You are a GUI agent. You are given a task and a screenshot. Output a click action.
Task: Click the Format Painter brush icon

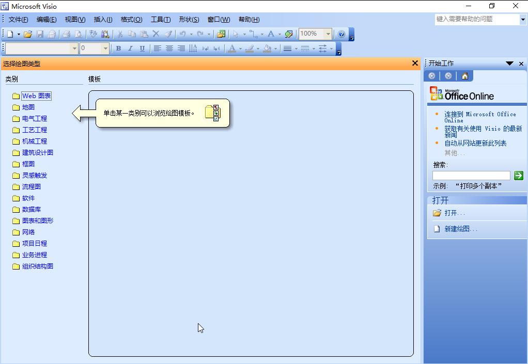(168, 34)
